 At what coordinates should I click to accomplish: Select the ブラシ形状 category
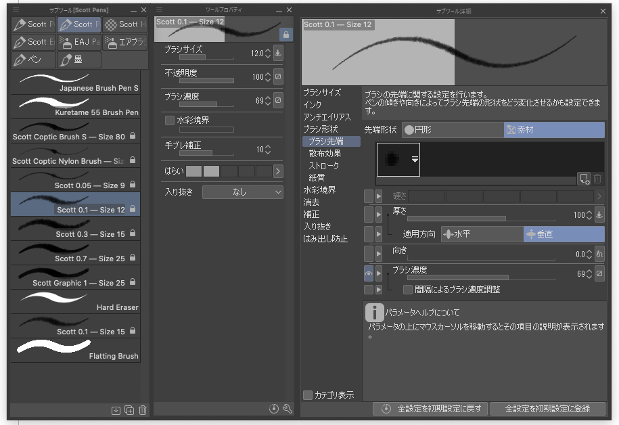(321, 129)
